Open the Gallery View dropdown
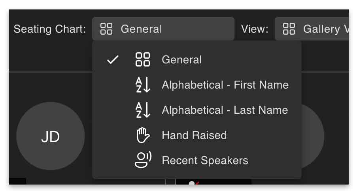Image resolution: width=357 pixels, height=194 pixels. click(312, 29)
